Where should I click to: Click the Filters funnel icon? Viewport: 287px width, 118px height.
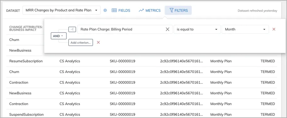coord(171,10)
